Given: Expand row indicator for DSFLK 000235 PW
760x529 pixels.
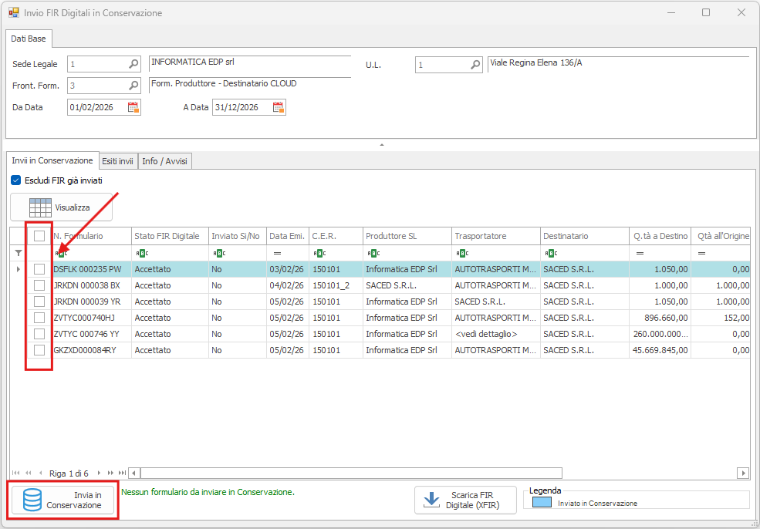Looking at the screenshot, I should (x=19, y=269).
